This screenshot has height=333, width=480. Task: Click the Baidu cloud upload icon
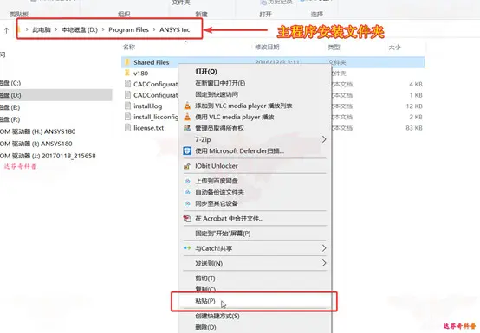click(187, 181)
